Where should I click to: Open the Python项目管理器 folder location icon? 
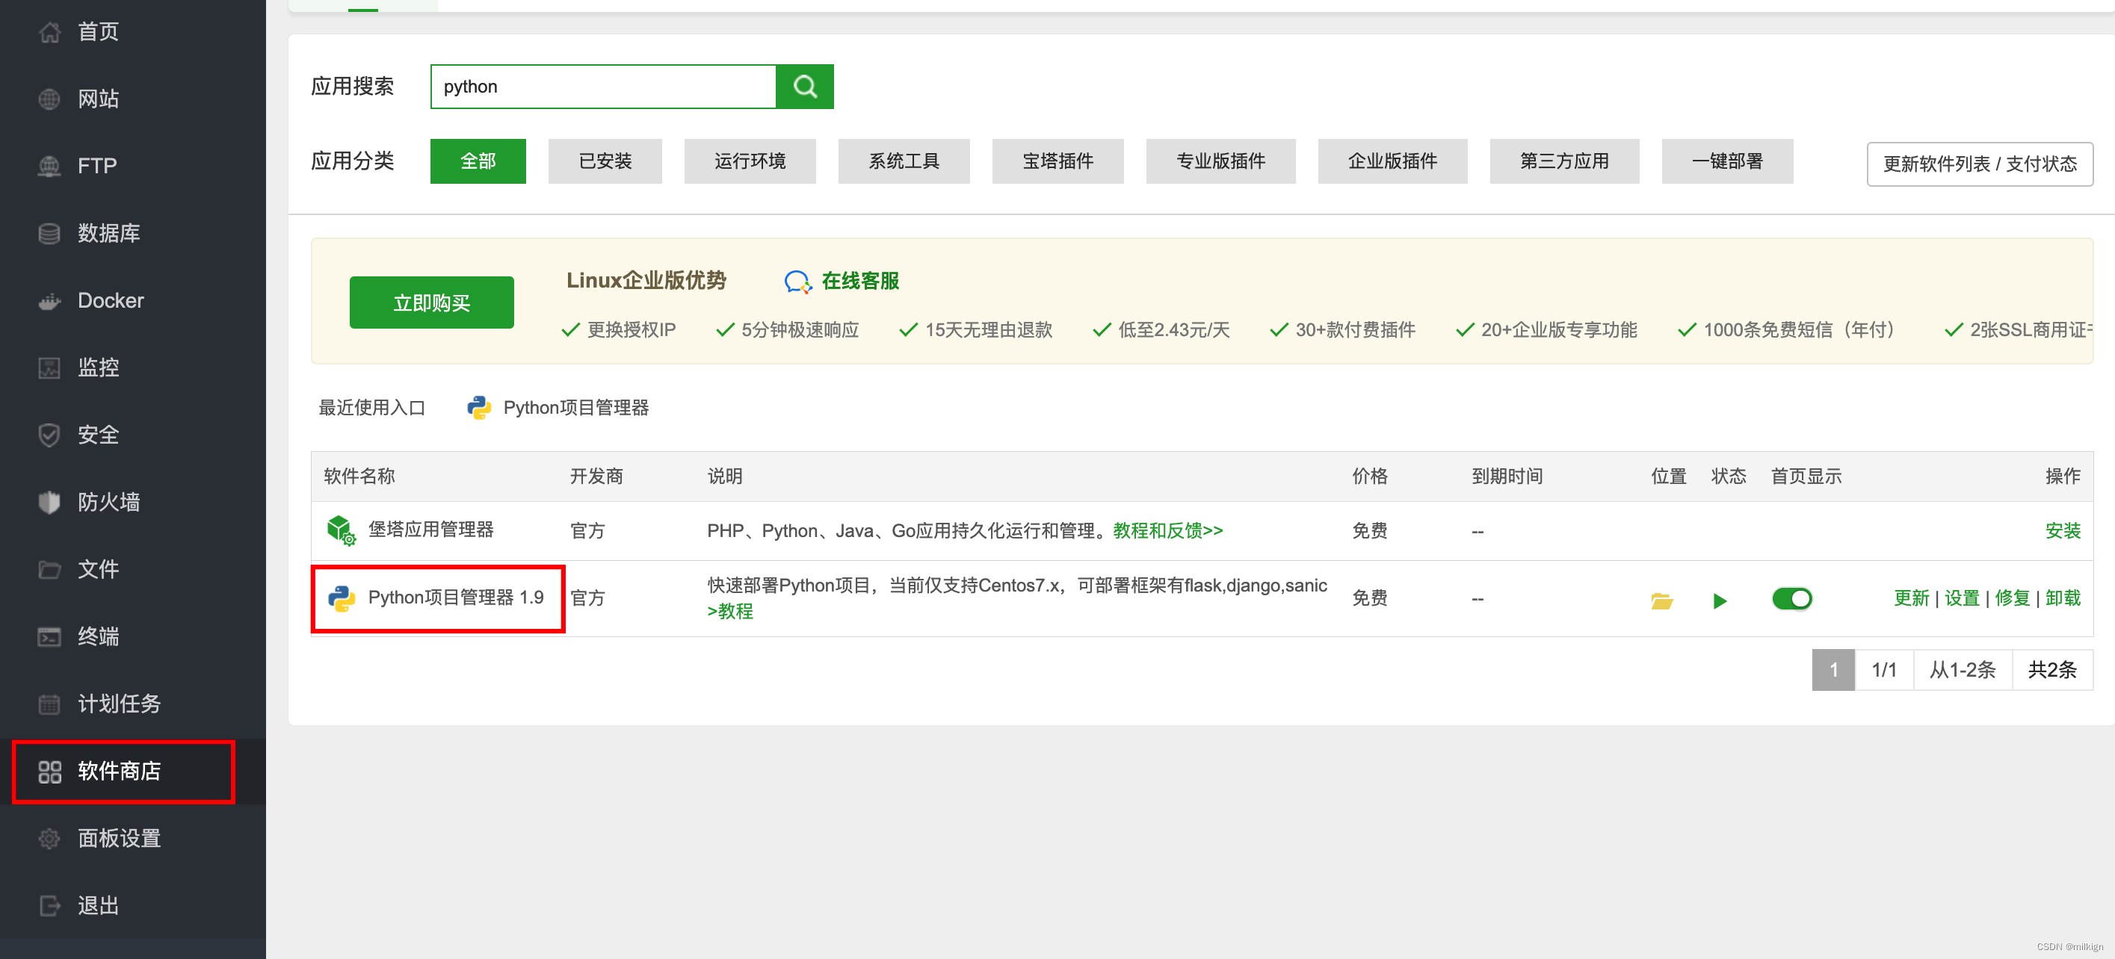(1662, 601)
